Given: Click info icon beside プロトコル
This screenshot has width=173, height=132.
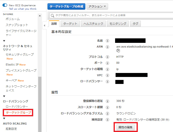Looking at the screenshot, I should tap(107, 57).
